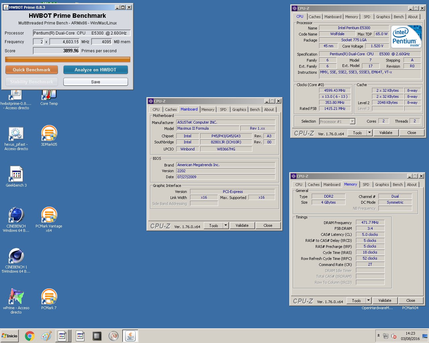Select the Memory tab in the Mainboard CPU-Z window

[x=208, y=110]
